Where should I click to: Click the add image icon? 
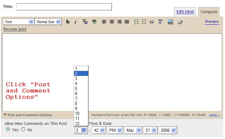point(170,22)
